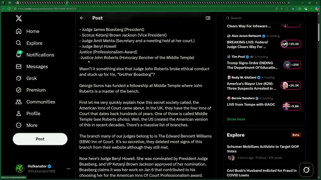Click the zoom magnifier in address bar
This screenshot has width=321, height=180.
281,8
